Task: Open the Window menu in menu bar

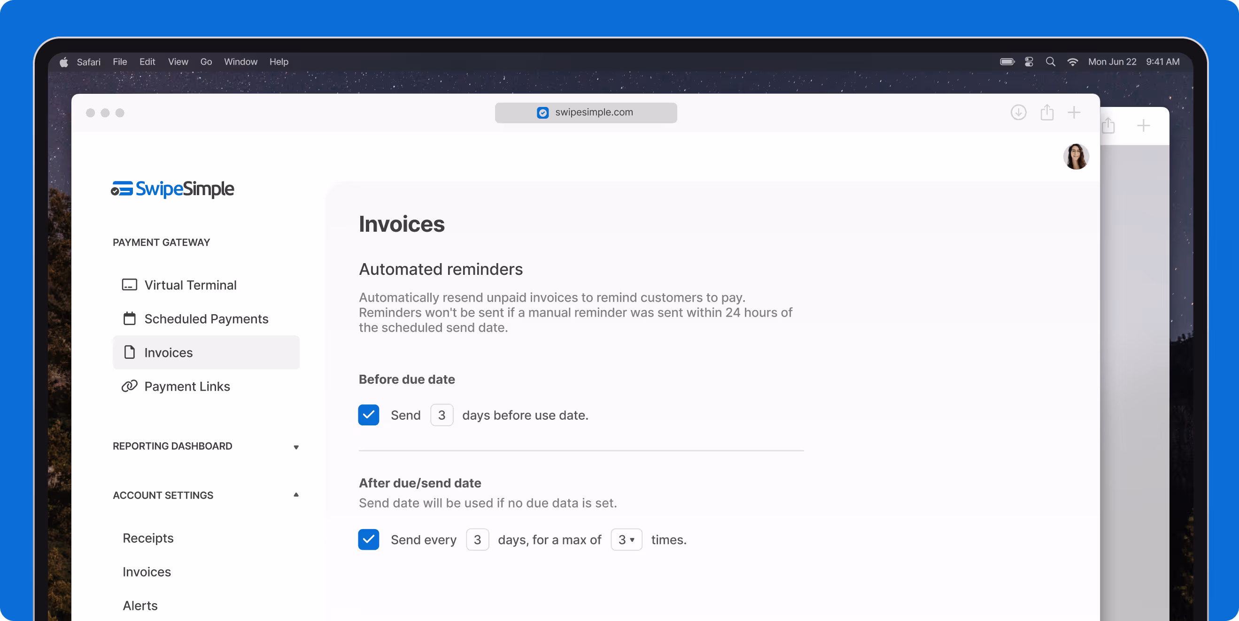Action: click(x=240, y=62)
